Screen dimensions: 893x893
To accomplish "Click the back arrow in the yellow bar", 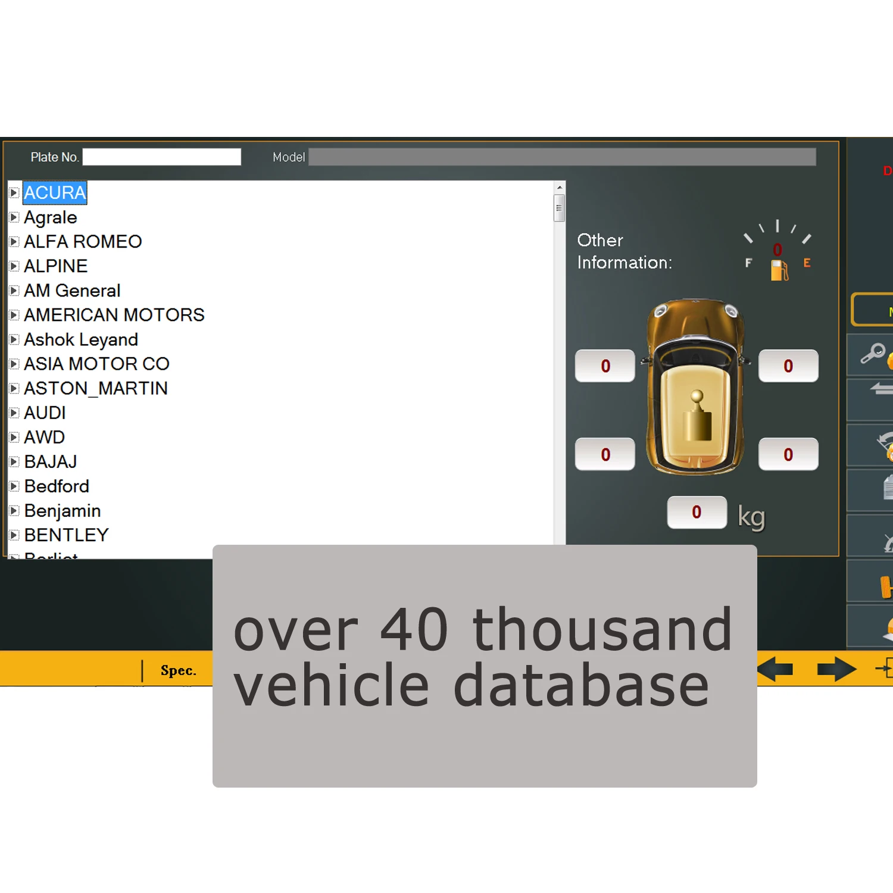I will coord(776,669).
